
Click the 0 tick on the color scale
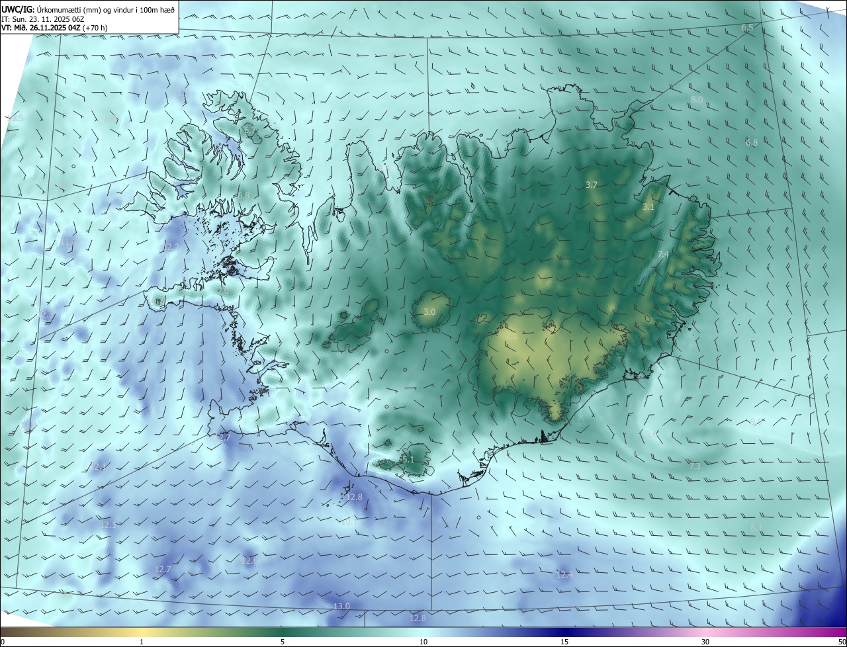pyautogui.click(x=2, y=642)
